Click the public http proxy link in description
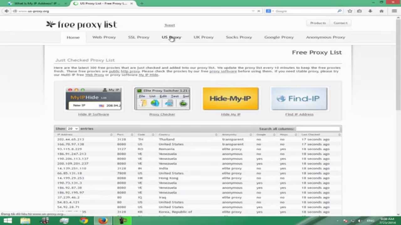 pos(124,71)
